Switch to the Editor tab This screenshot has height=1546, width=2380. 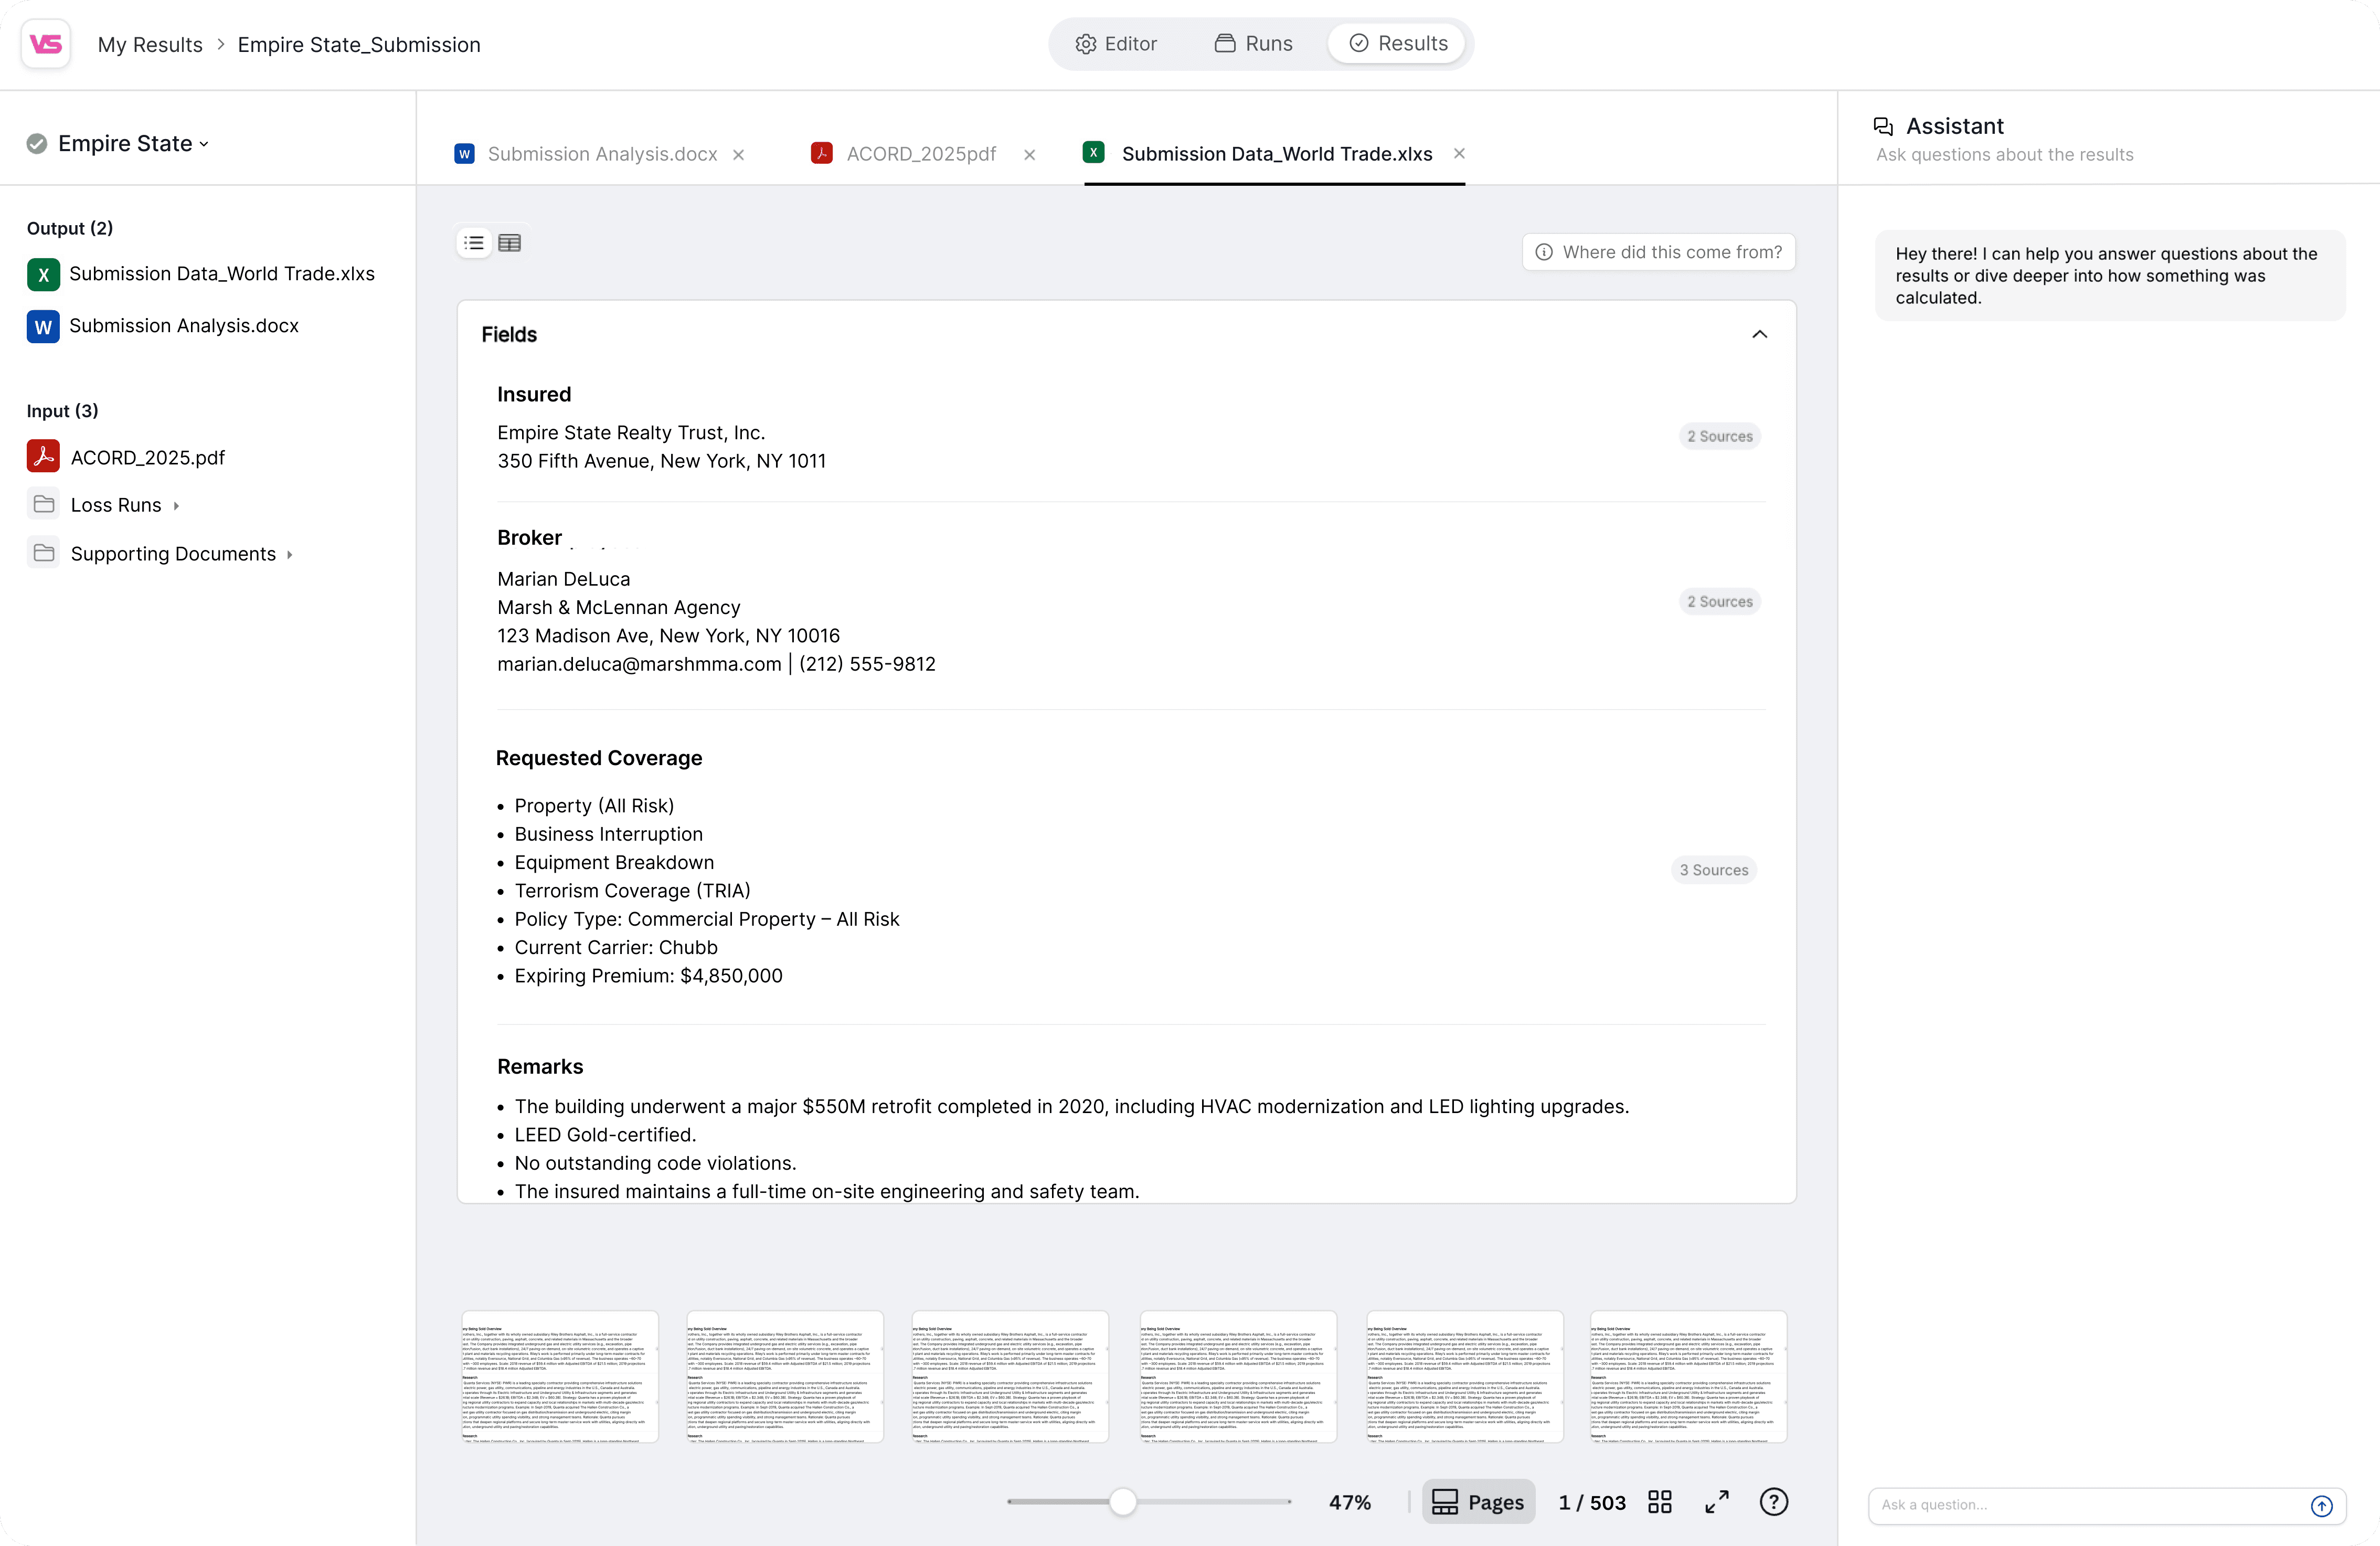pyautogui.click(x=1116, y=44)
